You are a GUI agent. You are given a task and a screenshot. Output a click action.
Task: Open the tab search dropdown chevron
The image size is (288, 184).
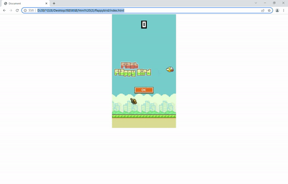click(256, 3)
